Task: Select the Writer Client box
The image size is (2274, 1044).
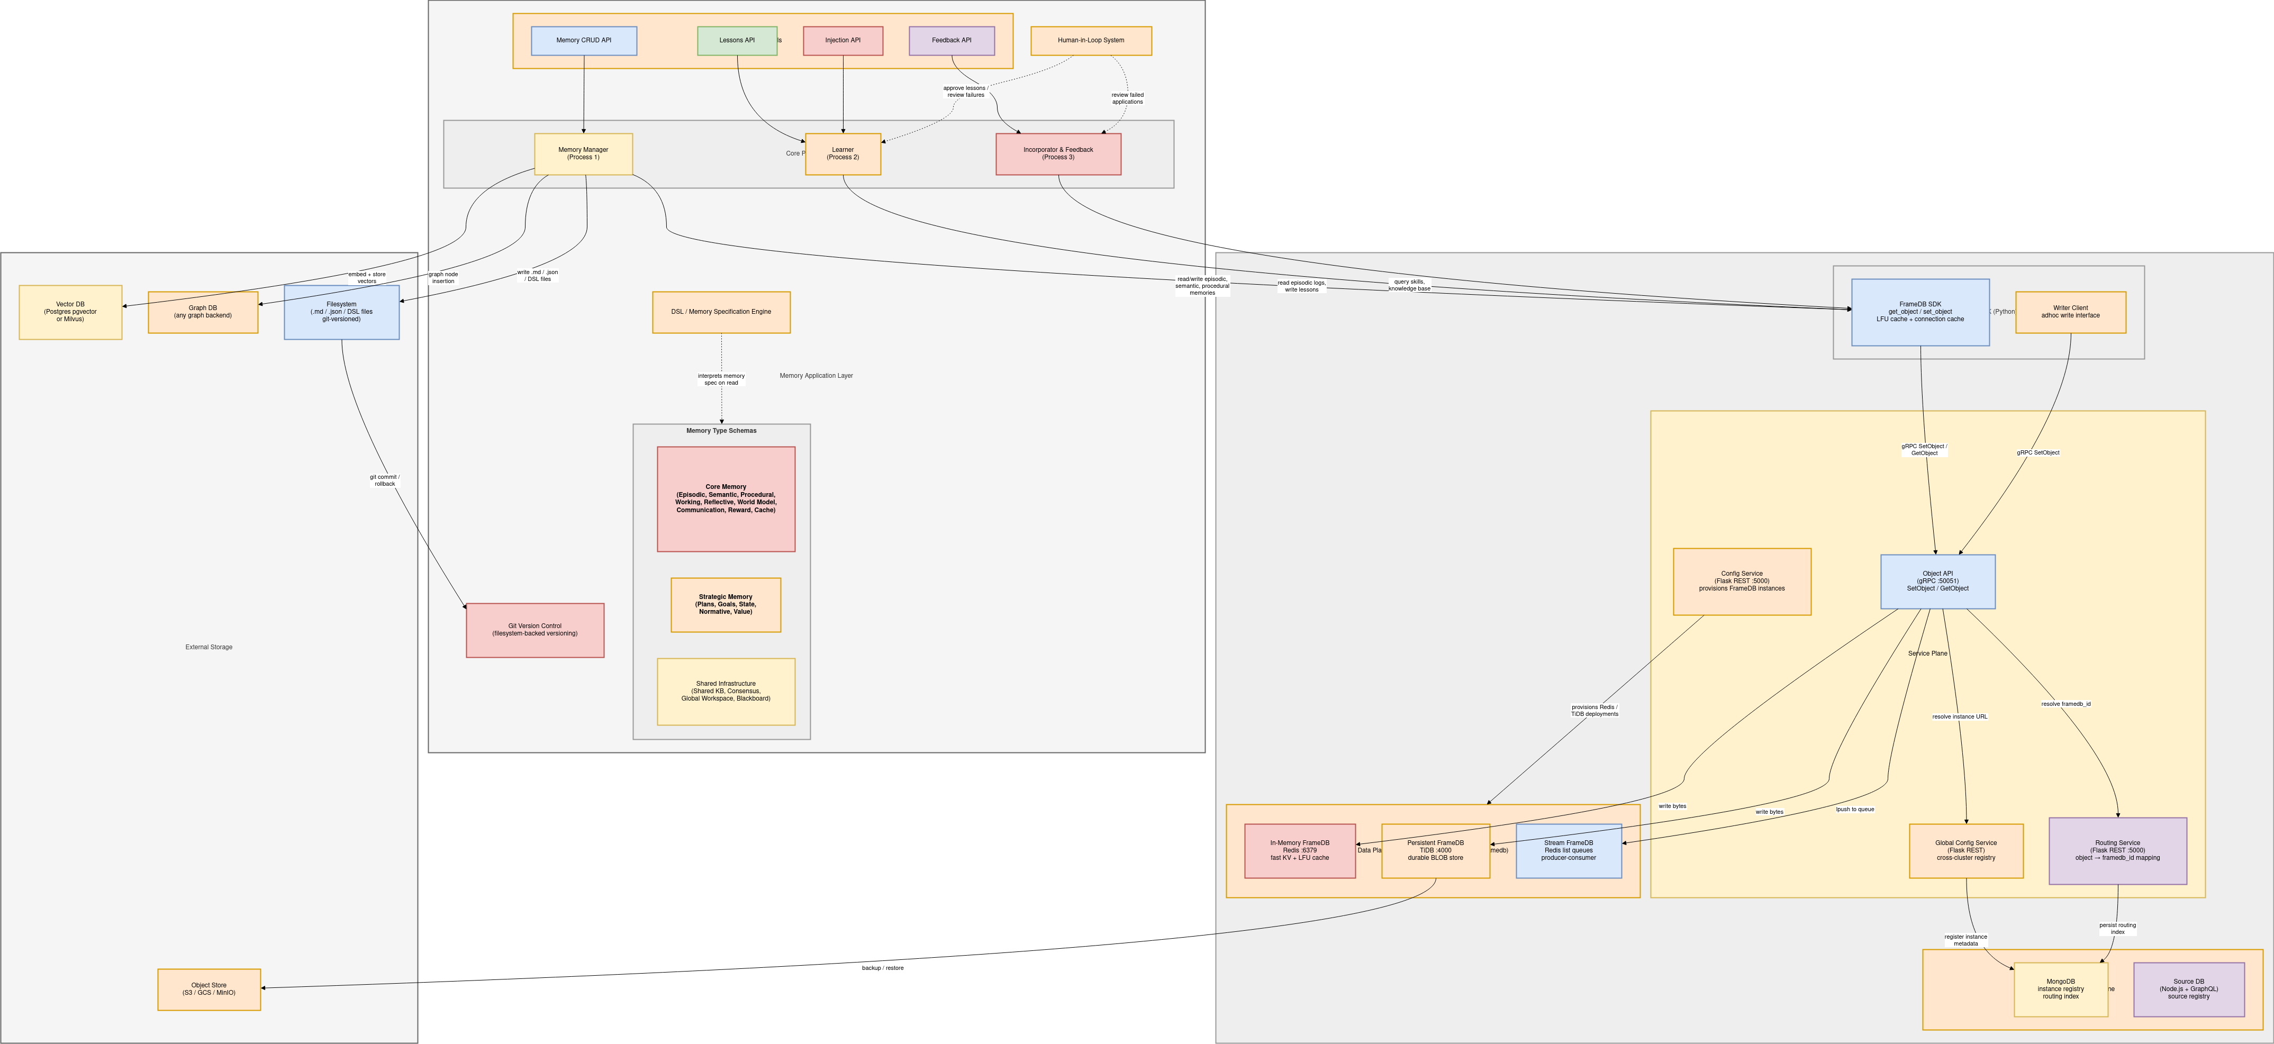Action: tap(2070, 312)
